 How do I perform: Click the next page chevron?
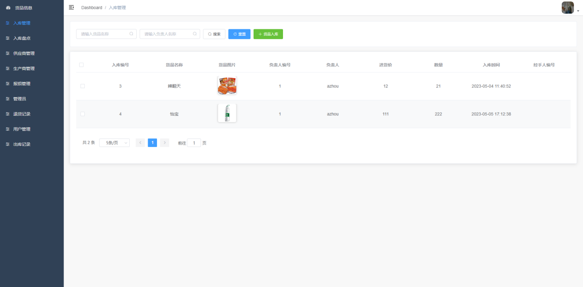coord(164,142)
